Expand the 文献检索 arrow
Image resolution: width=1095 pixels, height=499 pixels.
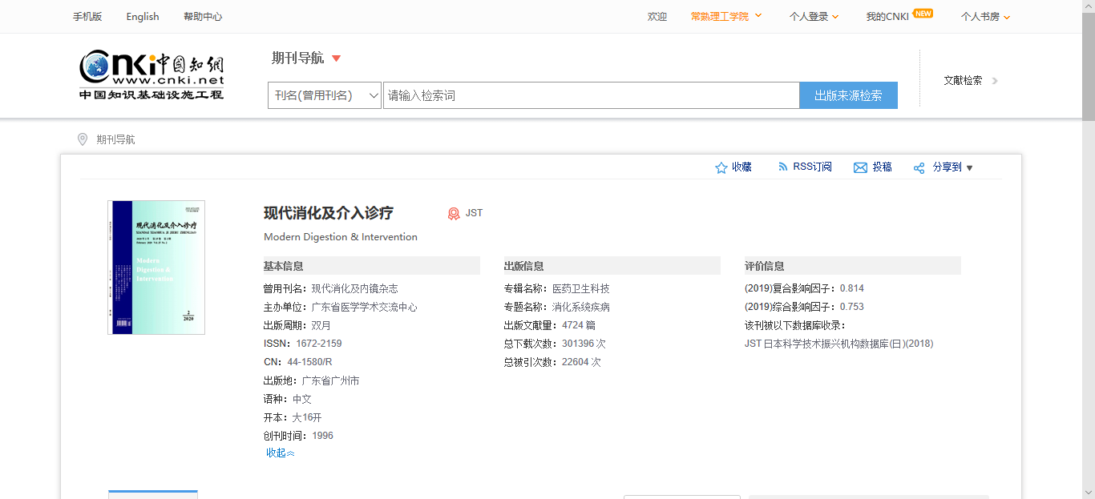[x=995, y=80]
